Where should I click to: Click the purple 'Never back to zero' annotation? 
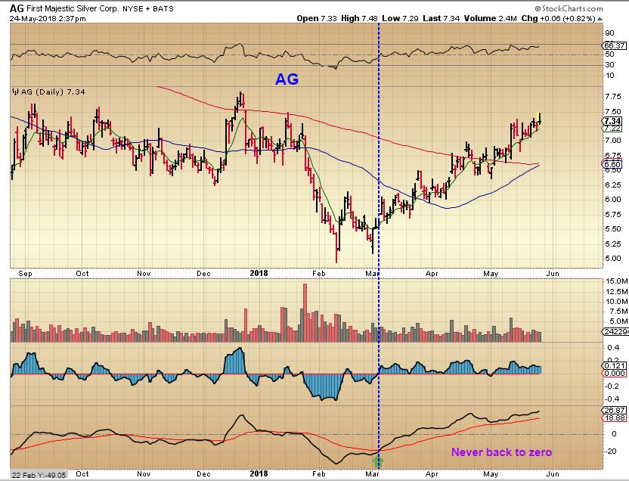501,452
